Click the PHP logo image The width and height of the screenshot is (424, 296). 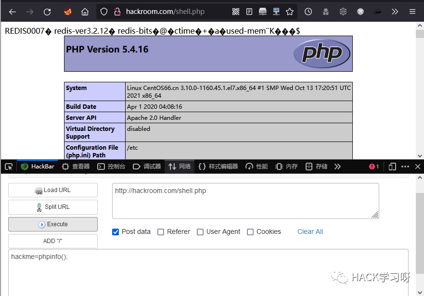[322, 53]
